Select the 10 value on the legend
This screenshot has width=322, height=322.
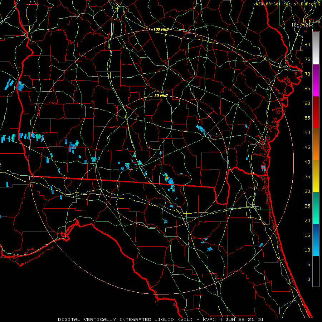pos(307,250)
